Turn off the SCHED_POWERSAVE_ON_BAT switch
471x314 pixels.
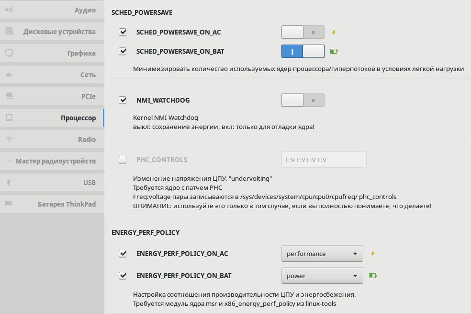tap(303, 51)
